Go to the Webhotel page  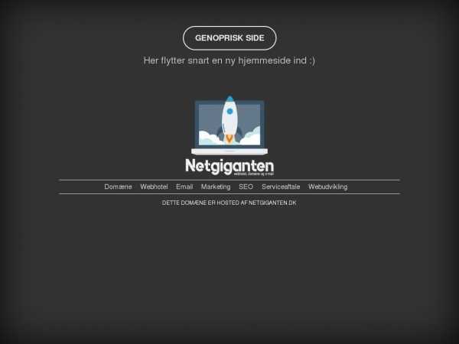tap(154, 187)
